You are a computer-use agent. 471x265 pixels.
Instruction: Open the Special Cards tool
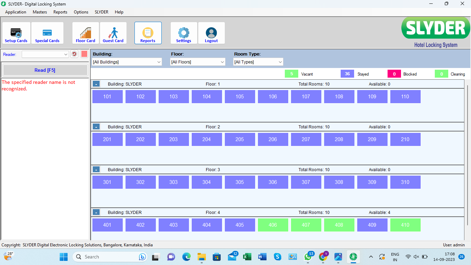[47, 33]
